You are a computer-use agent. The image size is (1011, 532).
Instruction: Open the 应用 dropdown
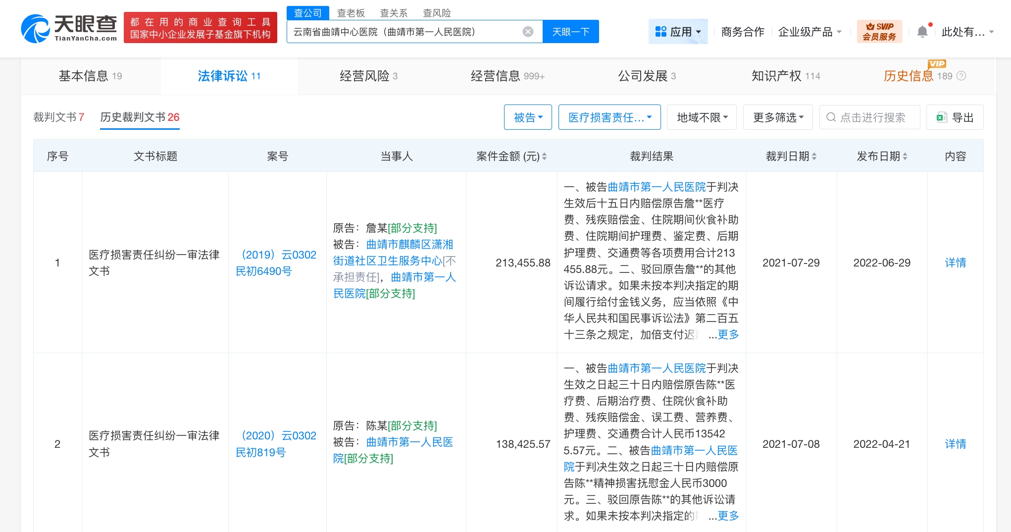(x=678, y=32)
